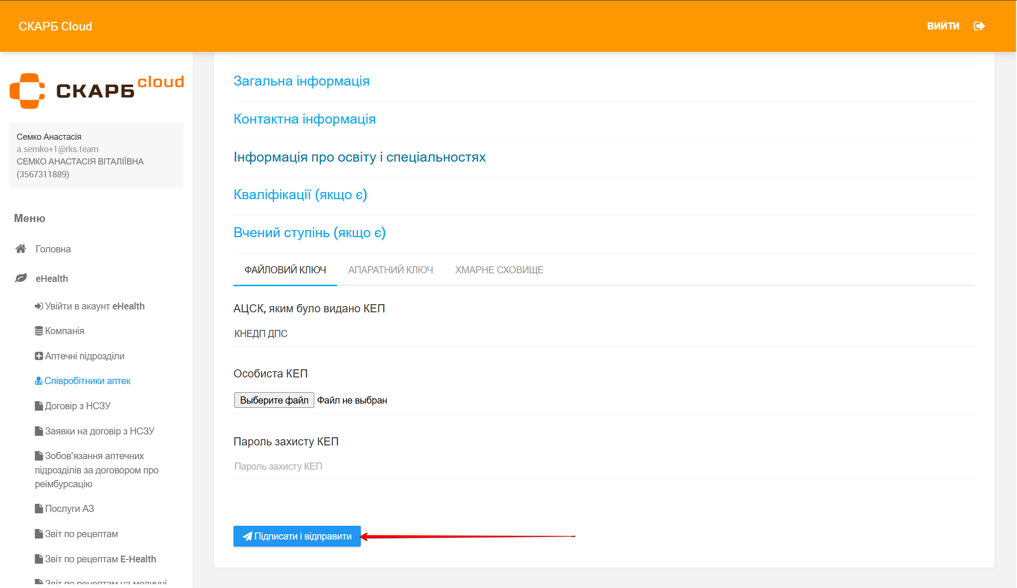
Task: Focus the Пароль захисту КЕП field
Action: tap(604, 466)
